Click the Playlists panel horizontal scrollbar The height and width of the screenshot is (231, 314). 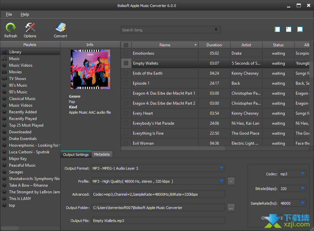click(x=10, y=228)
